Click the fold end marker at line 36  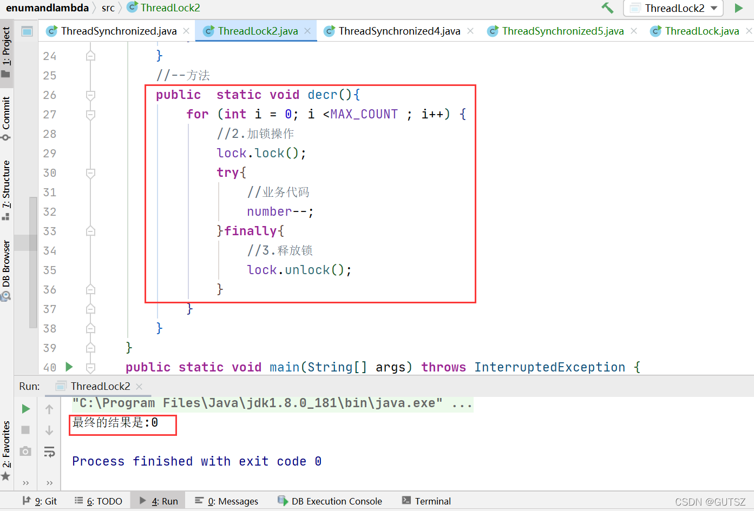(x=91, y=289)
